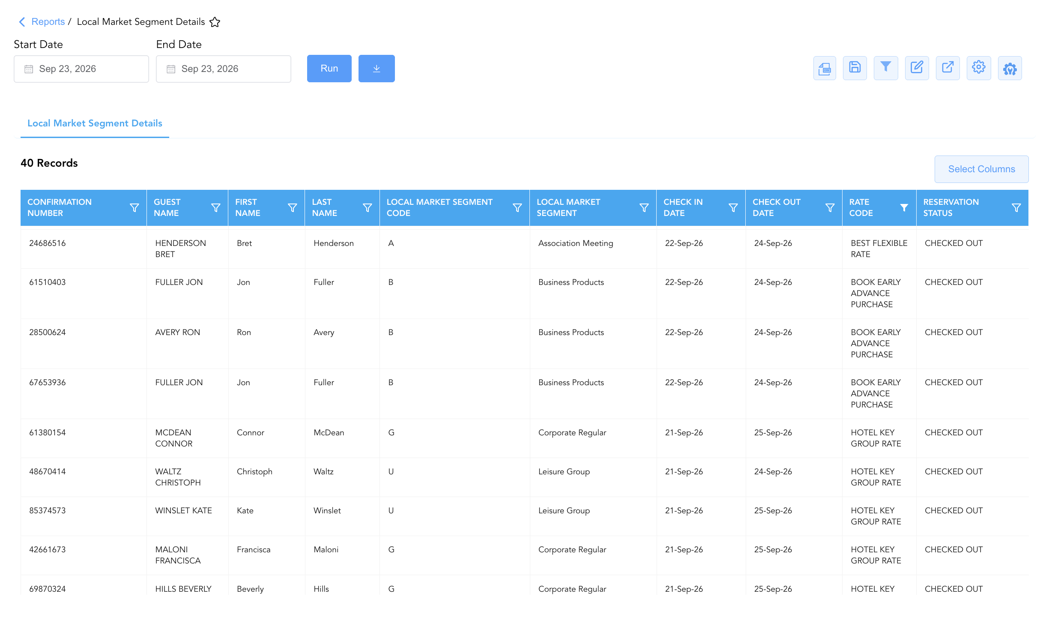Filter the Last Name column
Viewport: 1046px width, 623px height.
[x=368, y=208]
